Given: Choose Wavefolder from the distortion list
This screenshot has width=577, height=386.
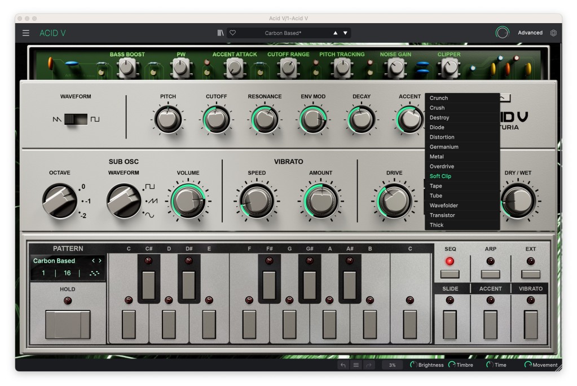Looking at the screenshot, I should pyautogui.click(x=444, y=206).
